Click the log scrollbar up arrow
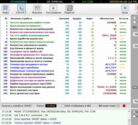Viewport: 138px width, 125px height. click(x=129, y=112)
